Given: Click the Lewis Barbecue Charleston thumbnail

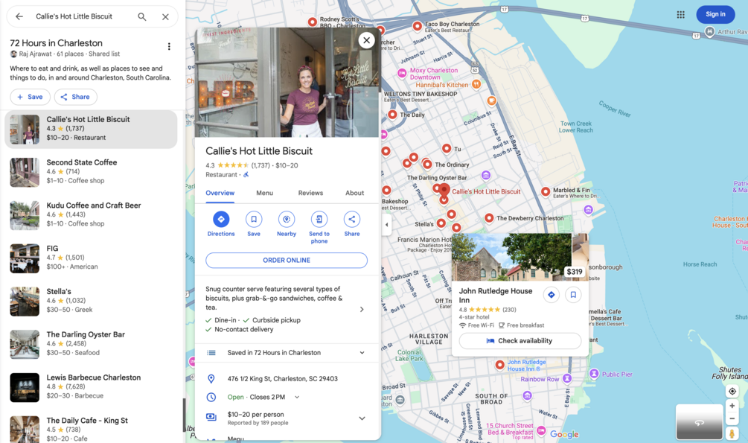Looking at the screenshot, I should 25,387.
